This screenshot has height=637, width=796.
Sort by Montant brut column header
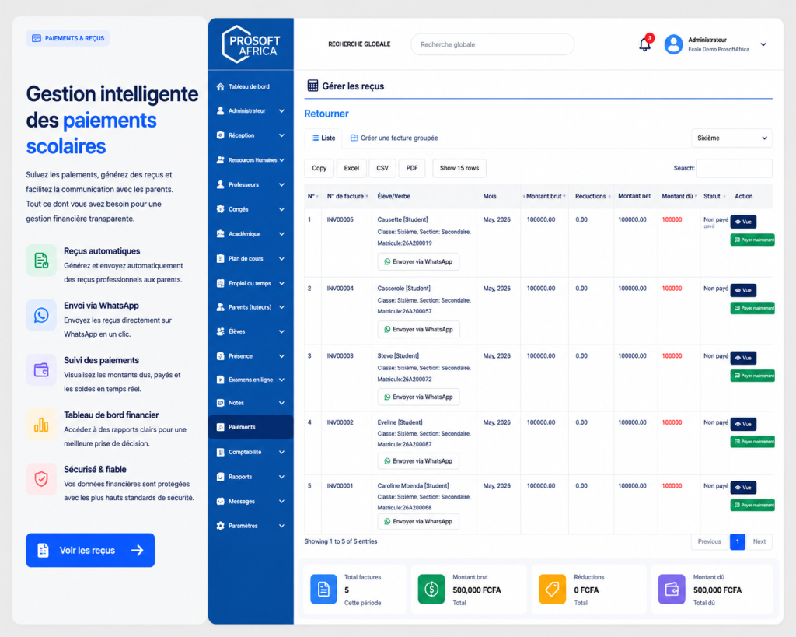click(545, 196)
